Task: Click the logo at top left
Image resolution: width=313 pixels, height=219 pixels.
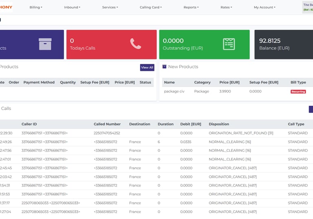Action: click(6, 7)
